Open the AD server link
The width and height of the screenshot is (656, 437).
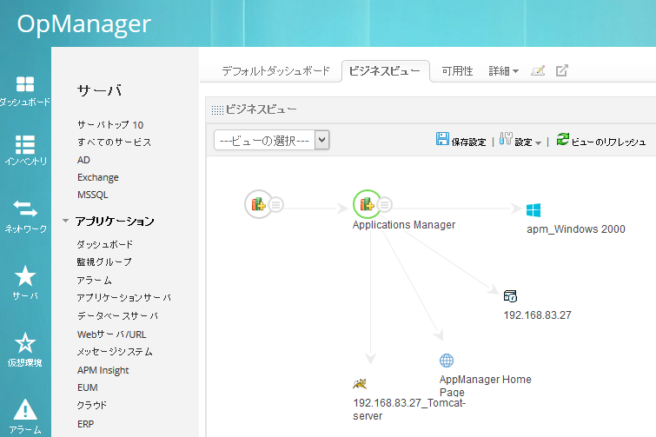(83, 160)
